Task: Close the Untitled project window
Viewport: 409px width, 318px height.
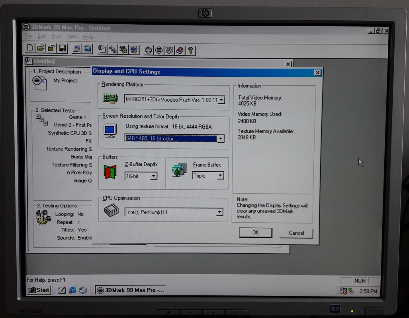Action: pos(288,64)
